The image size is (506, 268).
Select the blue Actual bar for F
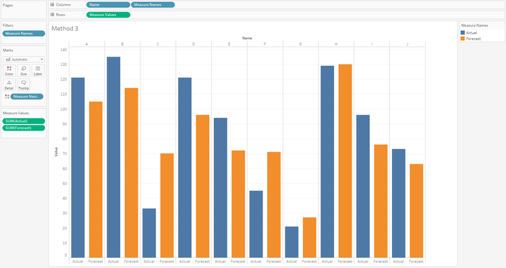tap(256, 224)
